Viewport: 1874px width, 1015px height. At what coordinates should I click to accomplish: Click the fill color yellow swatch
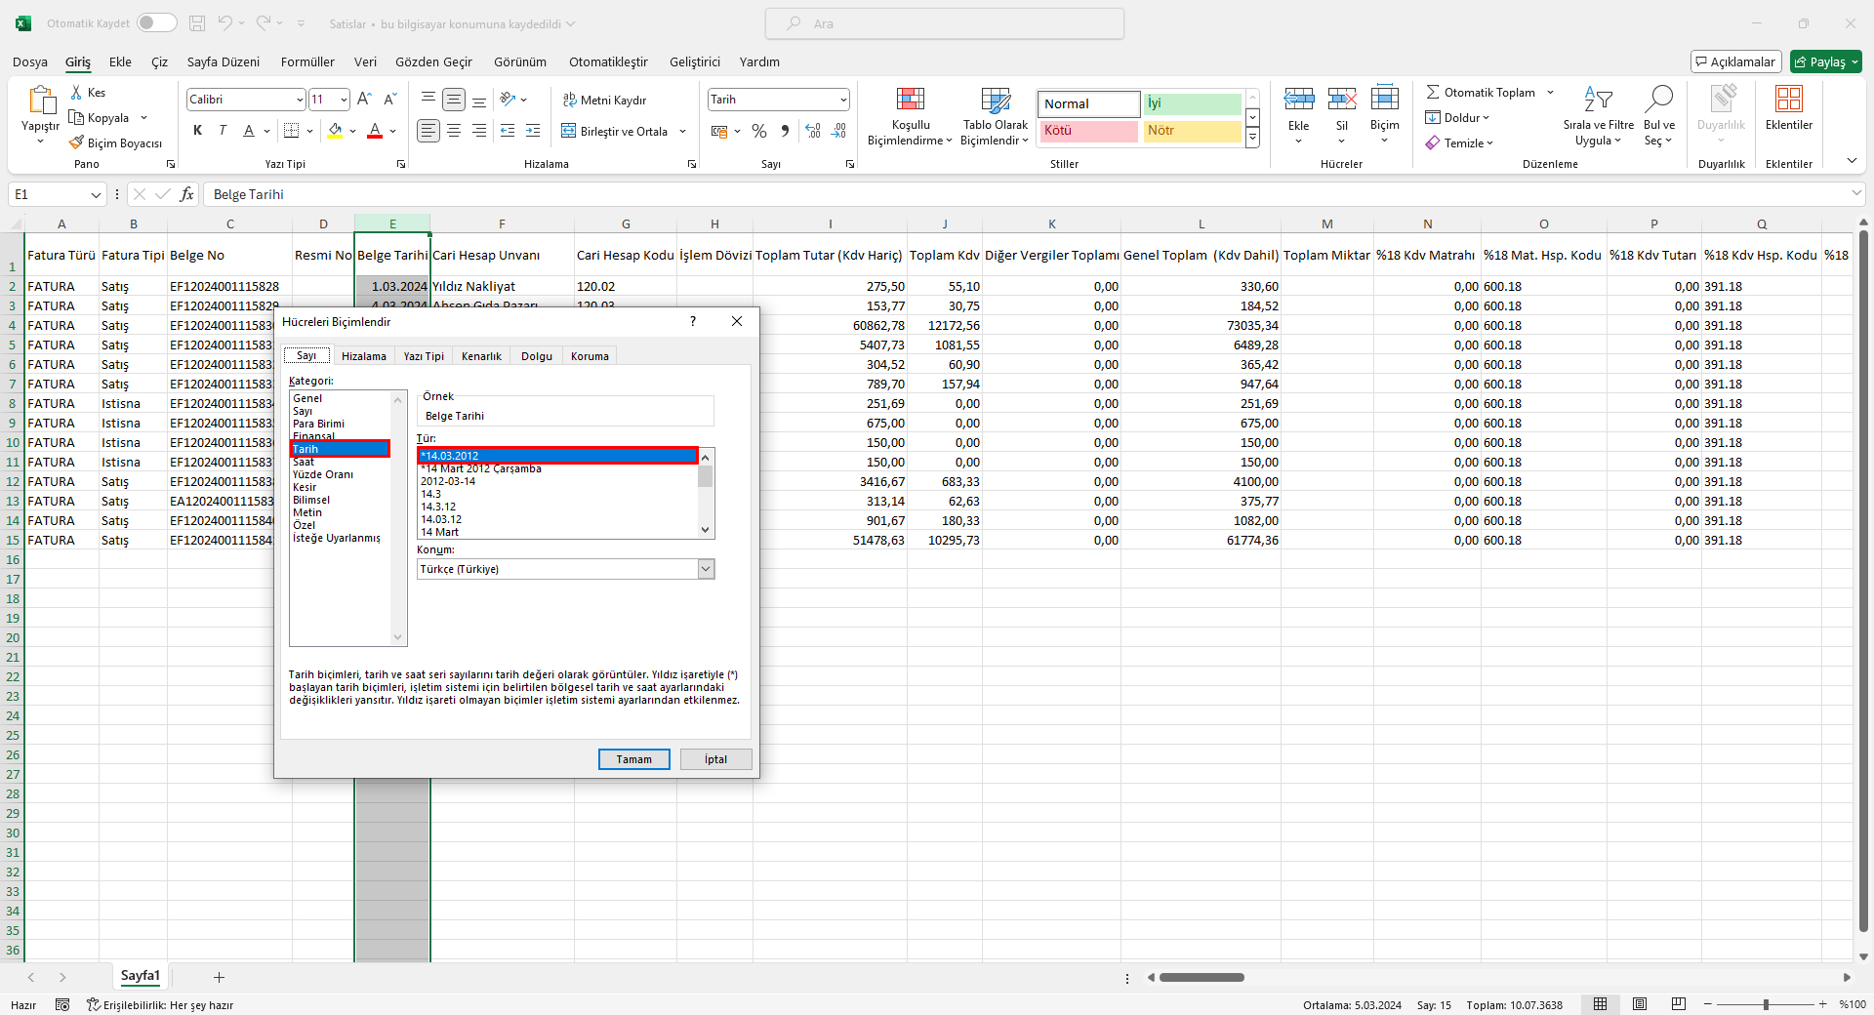pos(336,131)
